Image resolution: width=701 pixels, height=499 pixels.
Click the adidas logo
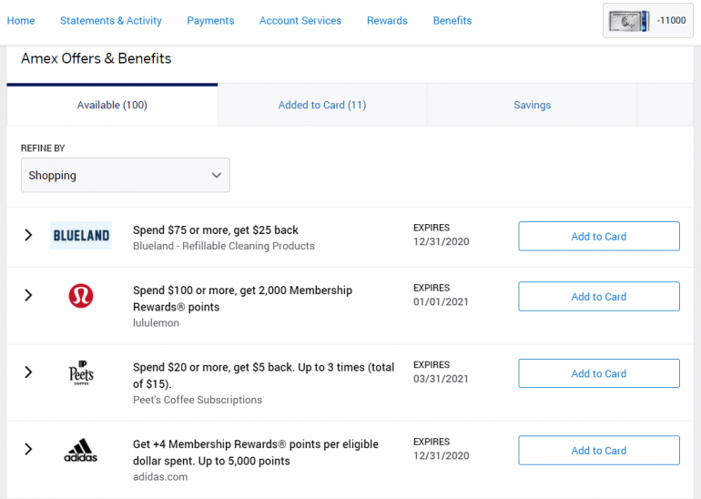click(81, 450)
